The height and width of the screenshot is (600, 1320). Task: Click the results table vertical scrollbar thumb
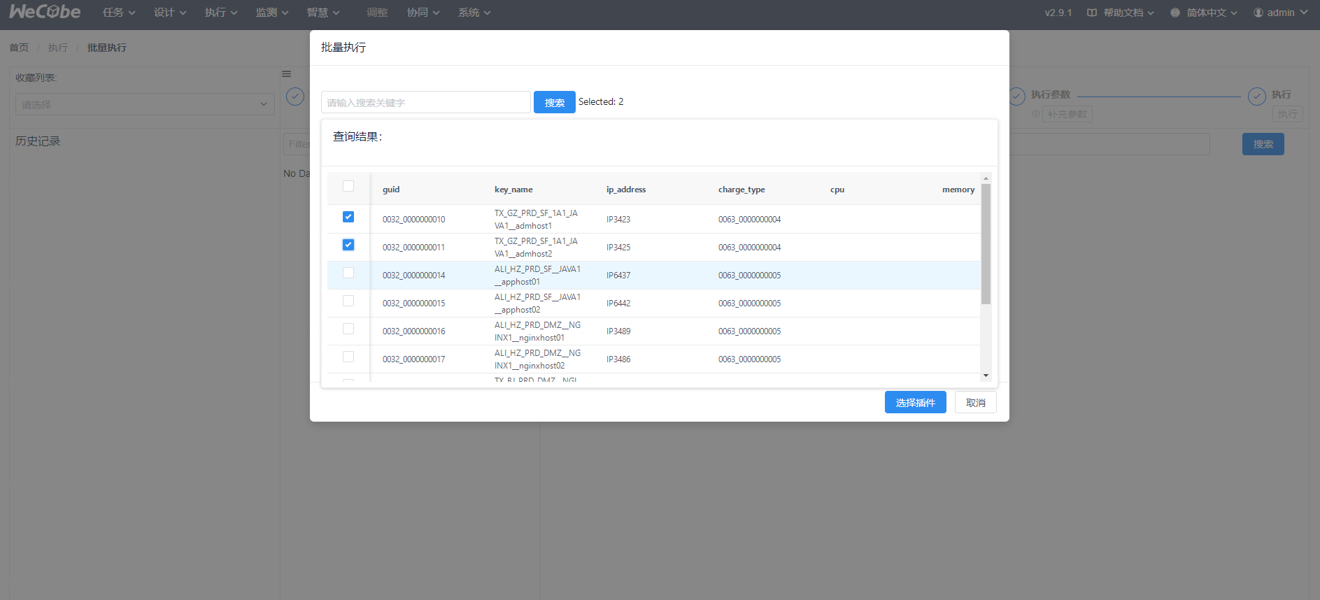click(986, 245)
